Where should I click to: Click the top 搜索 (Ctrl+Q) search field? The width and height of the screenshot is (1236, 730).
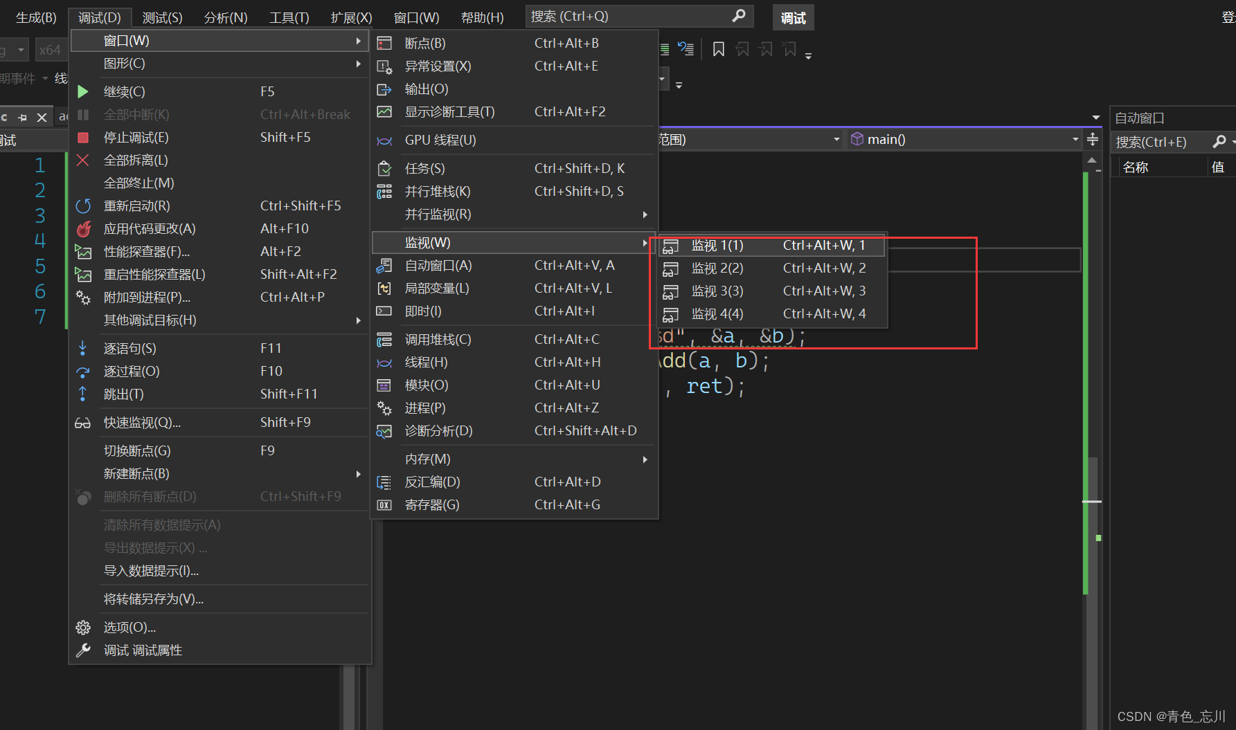click(x=638, y=16)
